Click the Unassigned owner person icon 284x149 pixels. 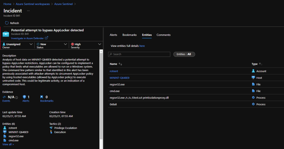(4, 44)
